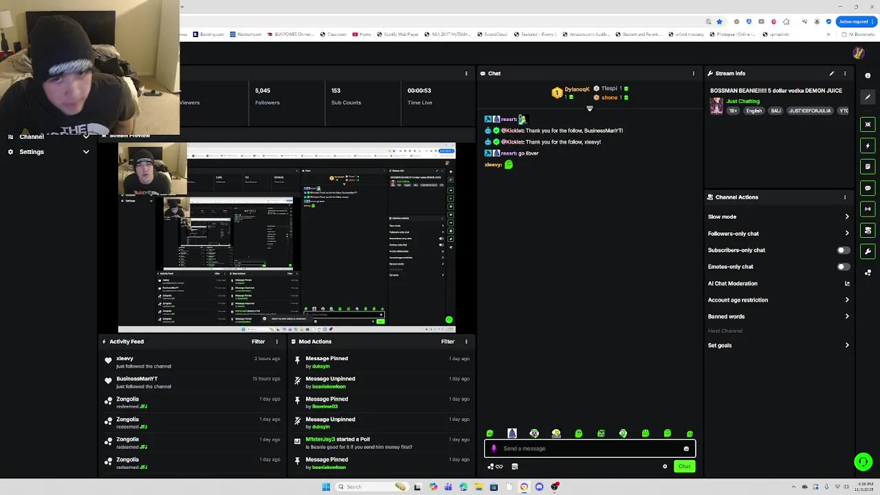Click the user profile avatar at top right

click(x=858, y=53)
